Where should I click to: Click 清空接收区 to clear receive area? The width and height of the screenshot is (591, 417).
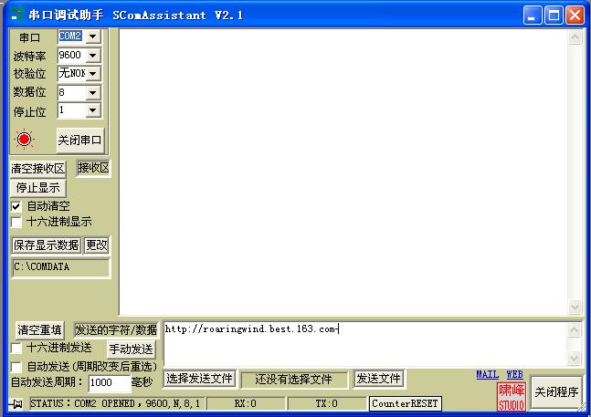coord(38,169)
